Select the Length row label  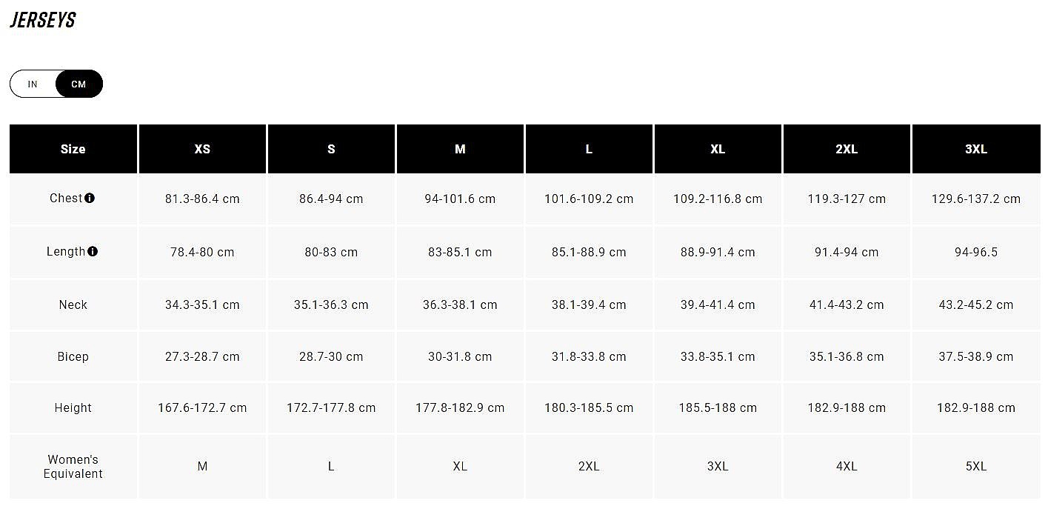66,252
